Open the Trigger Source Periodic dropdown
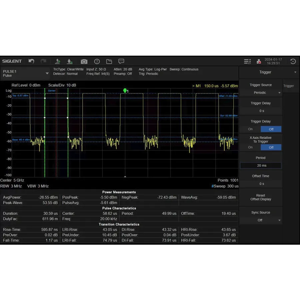This screenshot has width=300, height=300. coord(261,93)
